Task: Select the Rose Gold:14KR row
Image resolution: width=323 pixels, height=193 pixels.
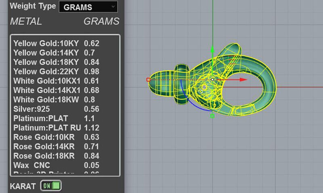Action: (x=56, y=147)
